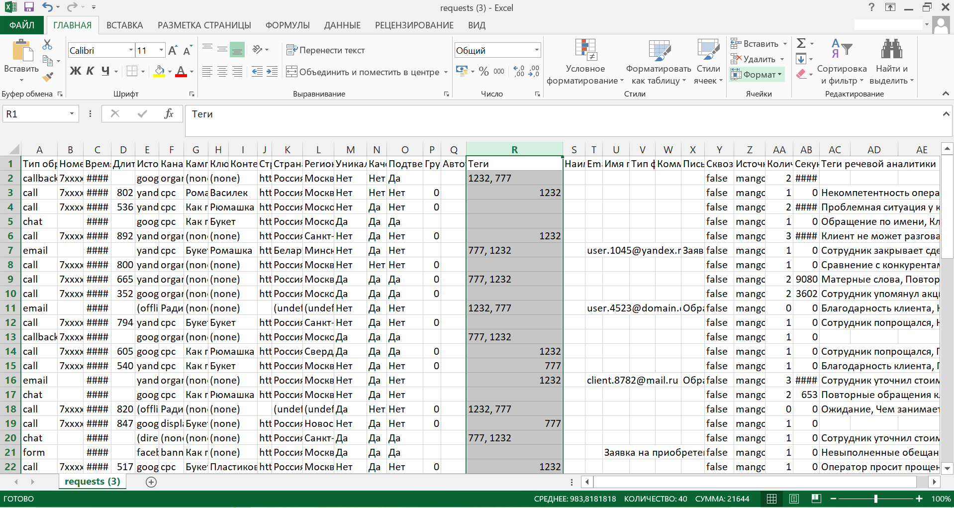Click Удалить cells button

click(753, 59)
